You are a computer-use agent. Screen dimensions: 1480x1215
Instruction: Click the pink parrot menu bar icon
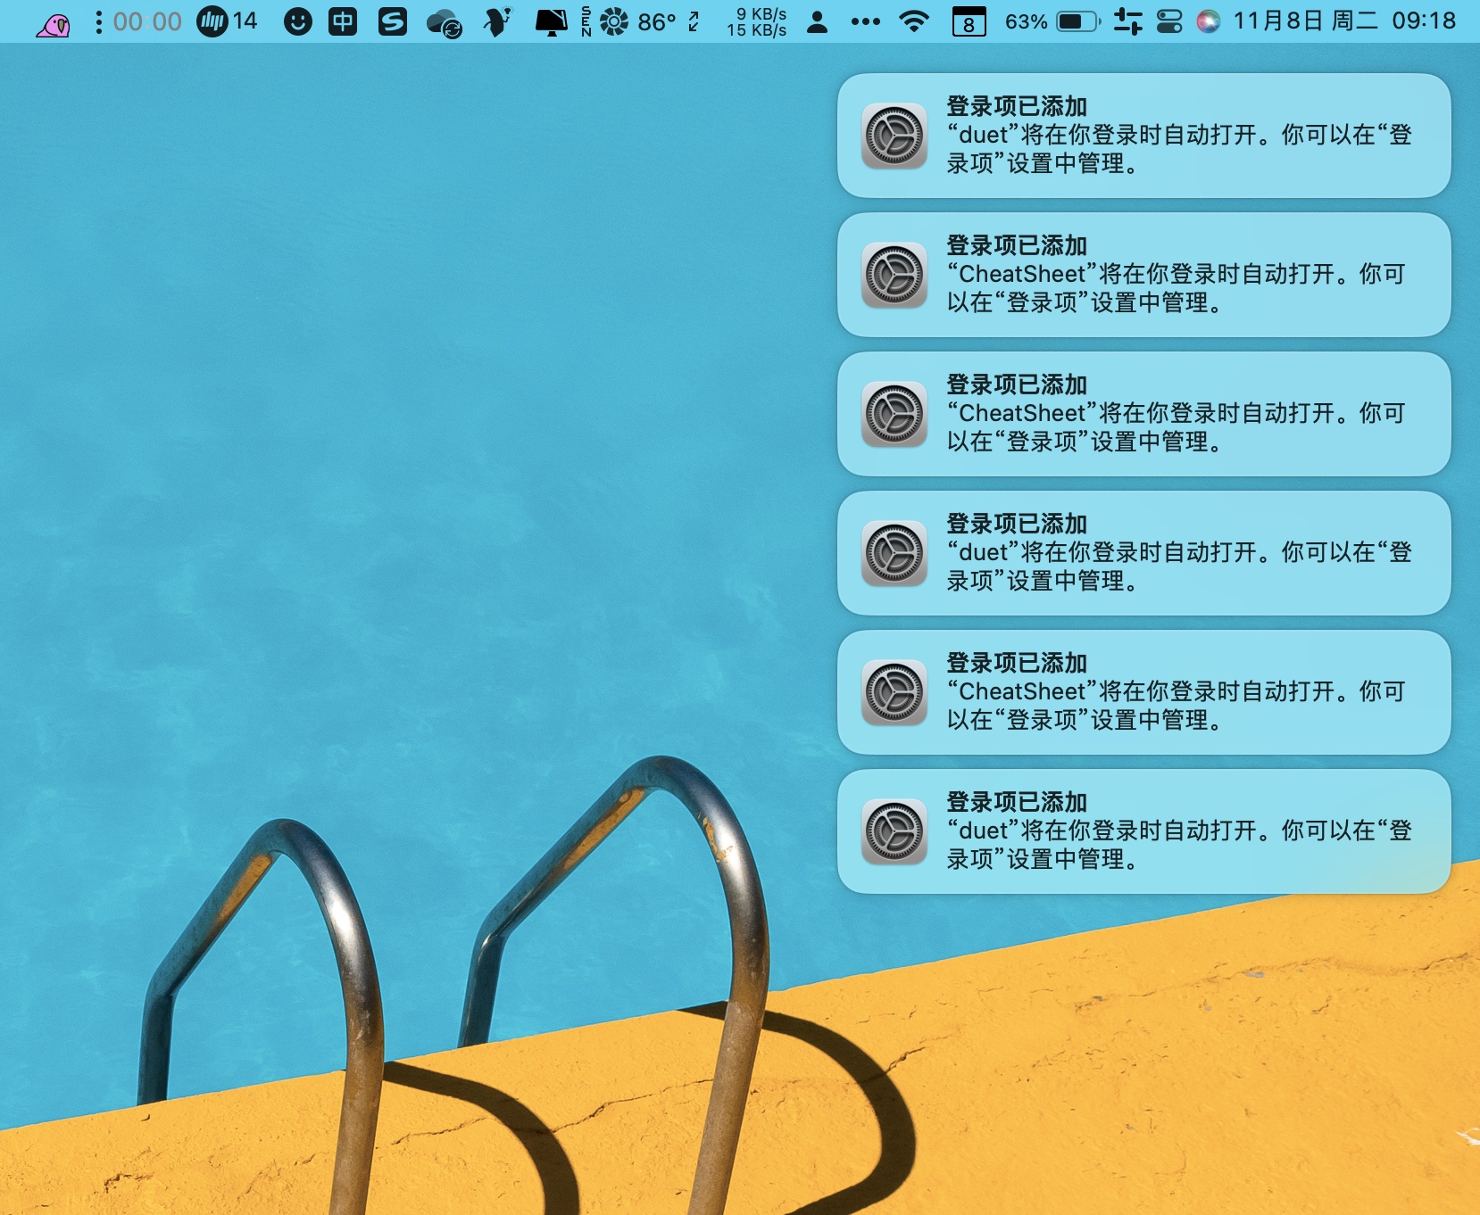(x=54, y=22)
